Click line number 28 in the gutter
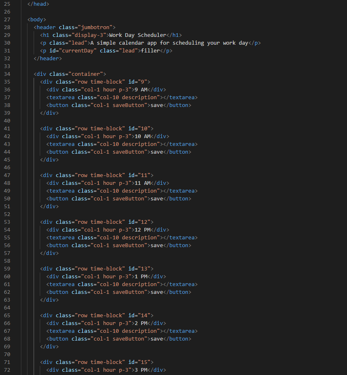The width and height of the screenshot is (347, 375). click(7, 27)
